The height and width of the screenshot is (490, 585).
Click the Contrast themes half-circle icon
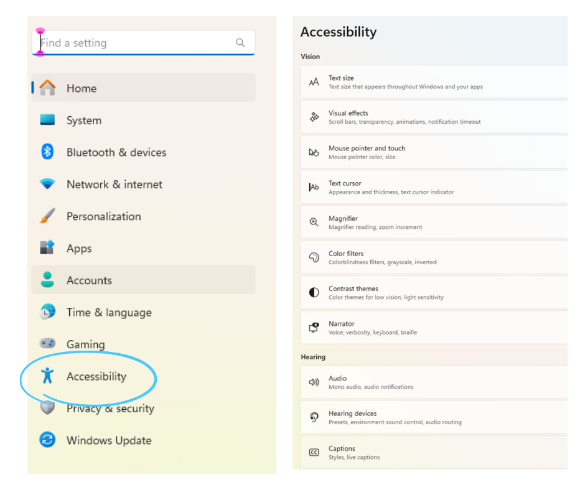pos(314,292)
